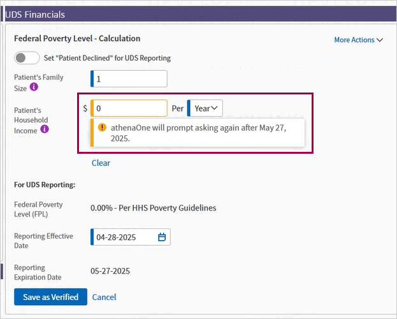This screenshot has height=319, width=397.
Task: Focus the Patient's Family Size field
Action: point(129,79)
